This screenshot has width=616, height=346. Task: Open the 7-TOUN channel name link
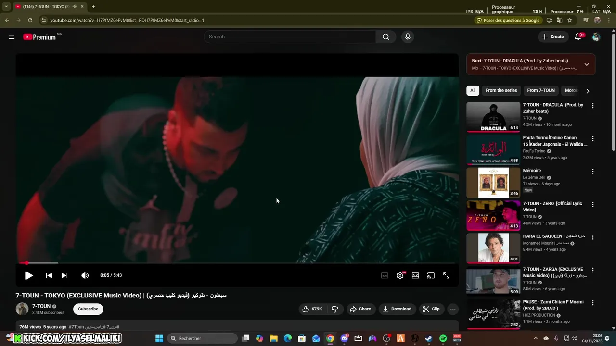pos(41,306)
